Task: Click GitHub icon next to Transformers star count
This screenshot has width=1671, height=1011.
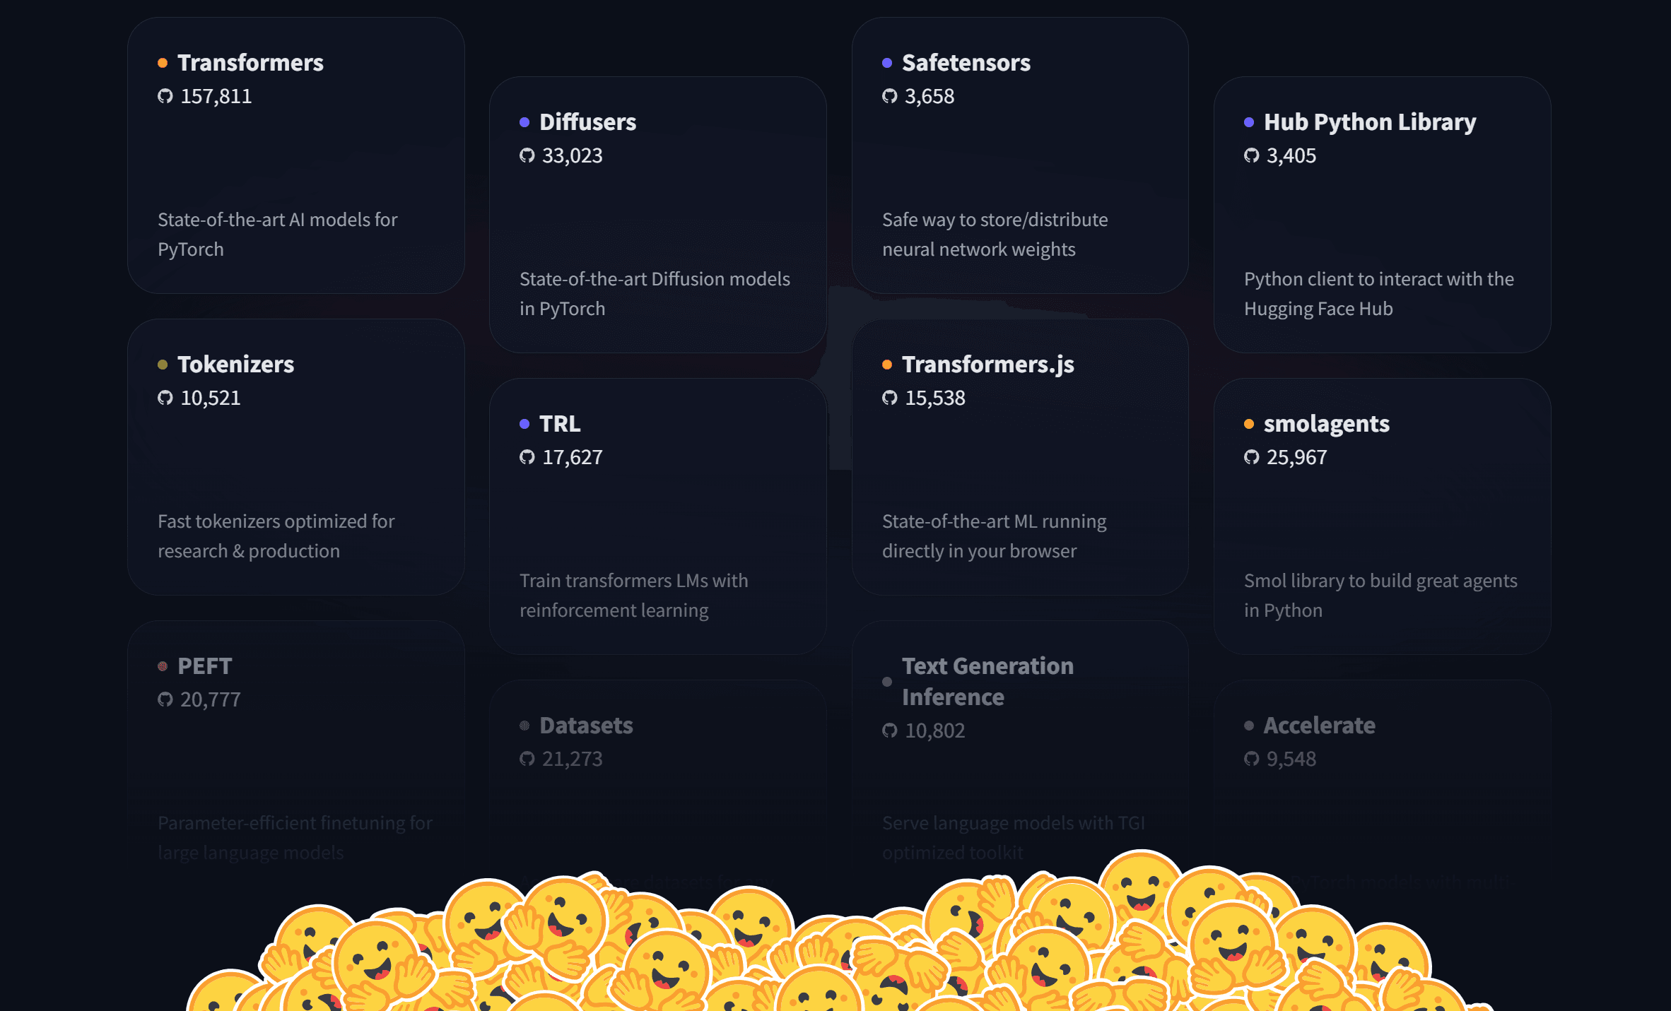Action: [x=165, y=96]
